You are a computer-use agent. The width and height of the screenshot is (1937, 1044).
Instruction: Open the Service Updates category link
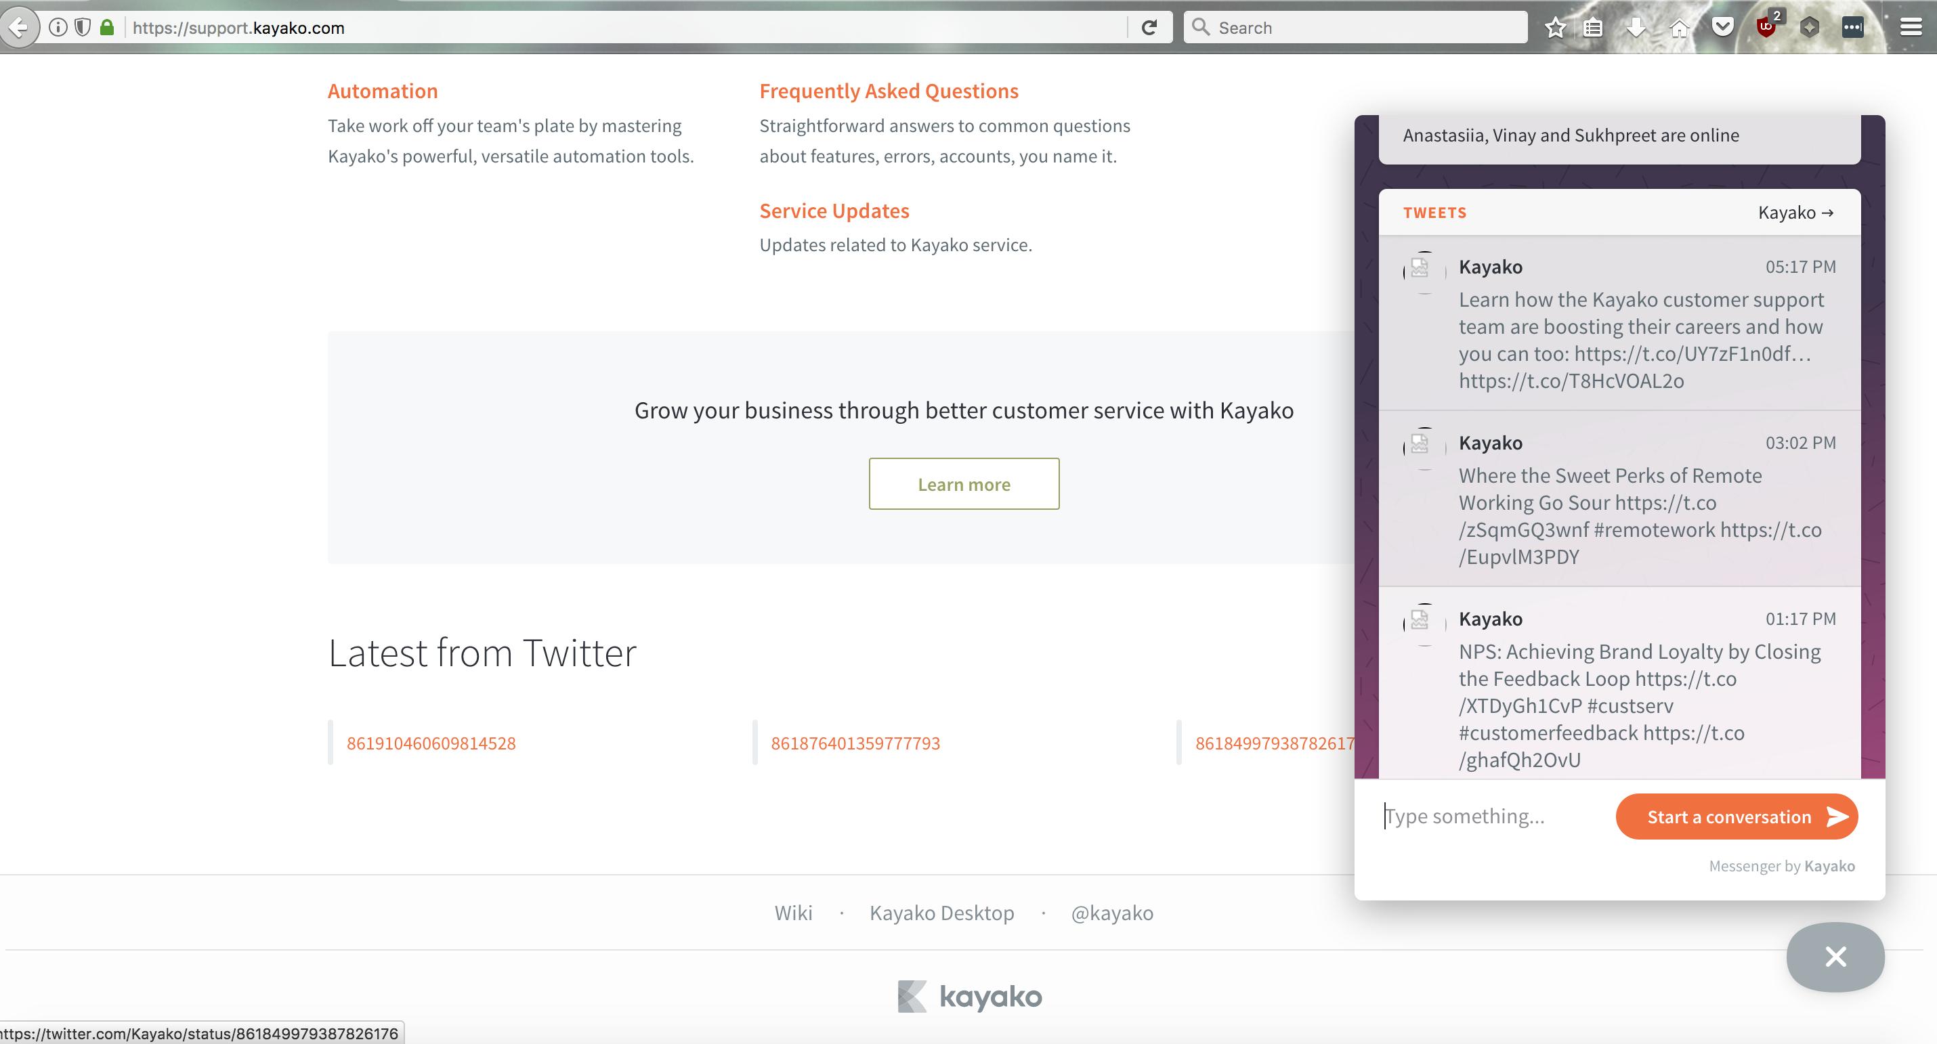(x=834, y=211)
